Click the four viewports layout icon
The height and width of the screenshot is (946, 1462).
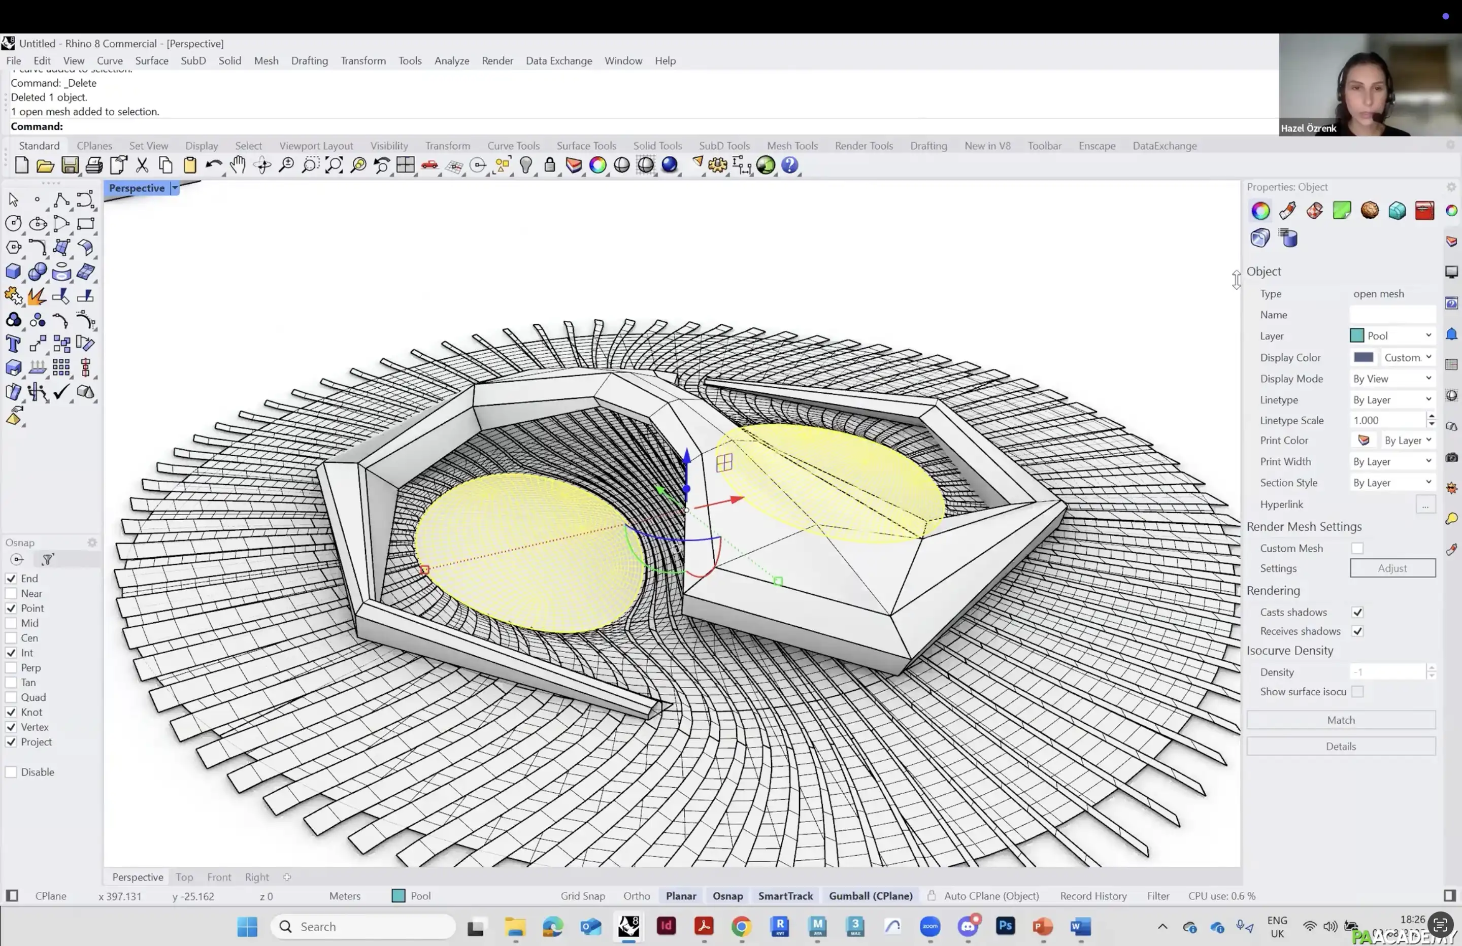[x=406, y=165]
